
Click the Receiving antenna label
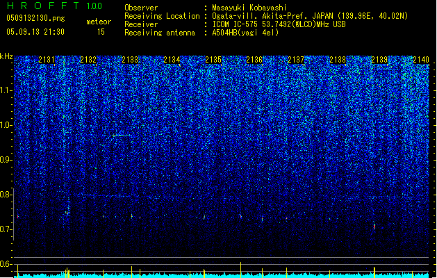coord(160,33)
